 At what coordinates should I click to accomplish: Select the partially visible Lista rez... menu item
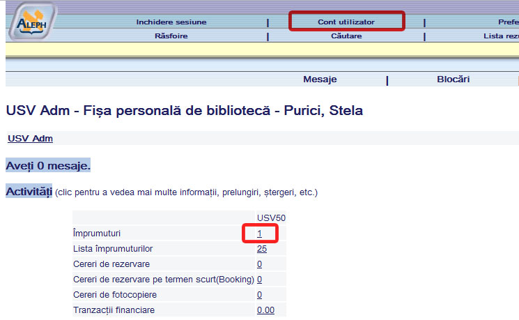click(x=501, y=36)
